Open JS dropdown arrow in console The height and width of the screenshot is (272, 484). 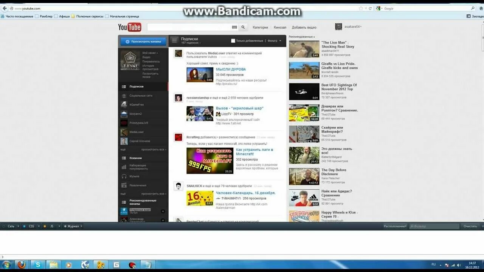point(59,226)
